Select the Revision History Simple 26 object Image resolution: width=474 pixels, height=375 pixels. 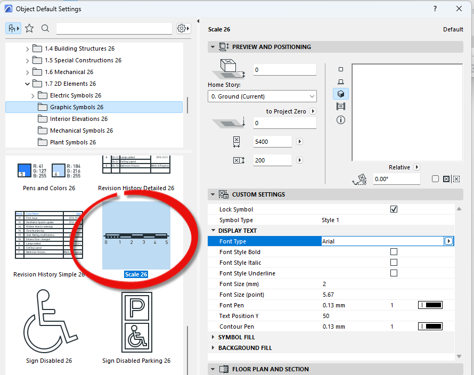[49, 244]
